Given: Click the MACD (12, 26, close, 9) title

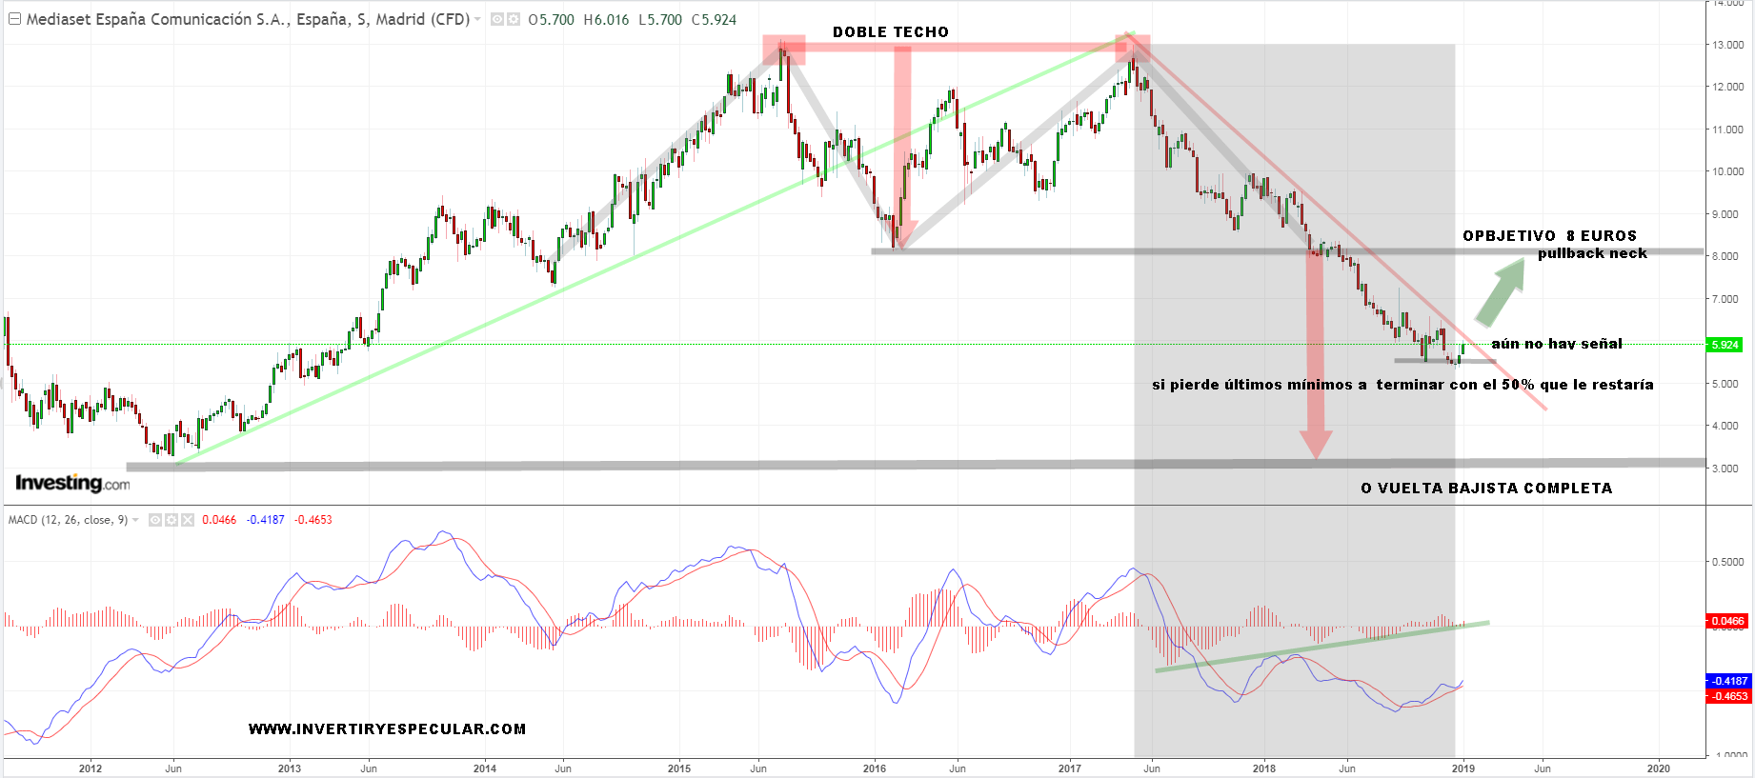Looking at the screenshot, I should click(x=68, y=520).
